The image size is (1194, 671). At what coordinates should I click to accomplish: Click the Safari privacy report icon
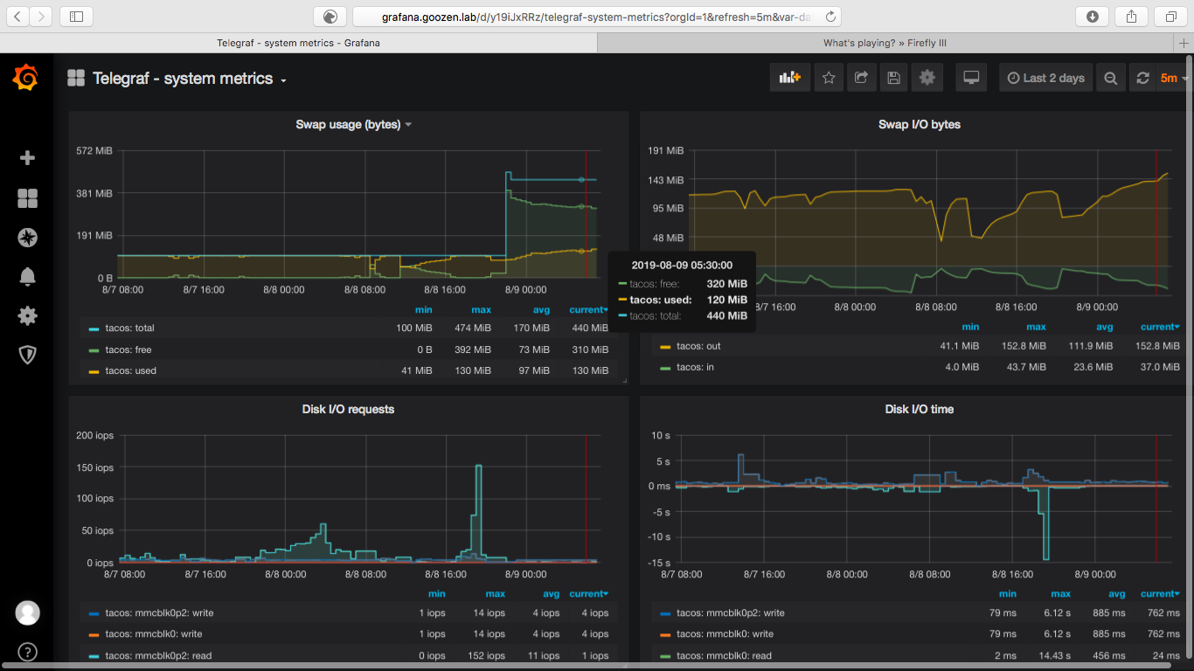click(330, 16)
